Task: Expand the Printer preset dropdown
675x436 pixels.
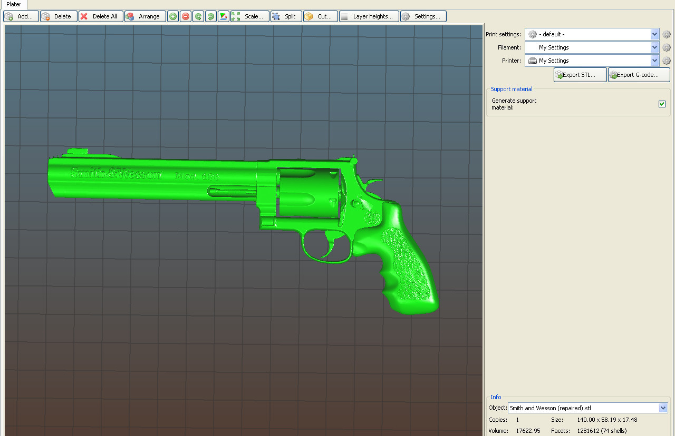Action: tap(655, 61)
